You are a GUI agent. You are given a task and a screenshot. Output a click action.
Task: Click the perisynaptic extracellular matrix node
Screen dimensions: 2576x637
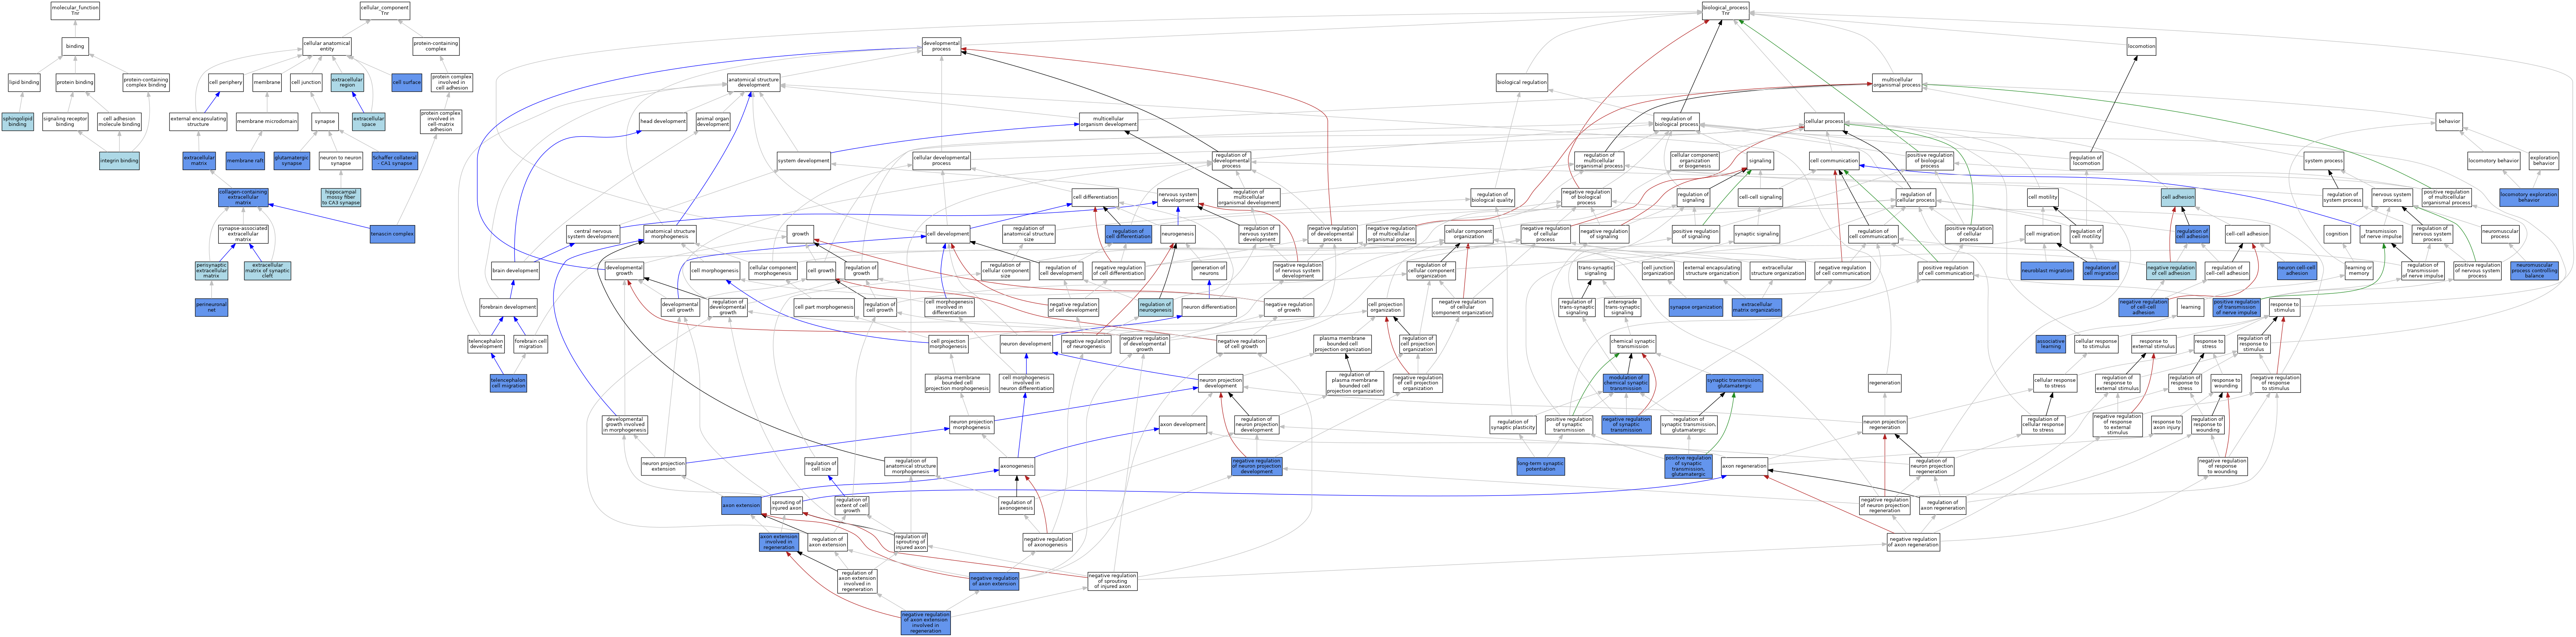[211, 271]
